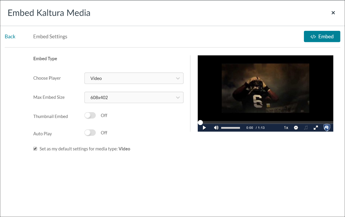Enable the Auto Play switch
Image resolution: width=345 pixels, height=217 pixels.
point(90,133)
